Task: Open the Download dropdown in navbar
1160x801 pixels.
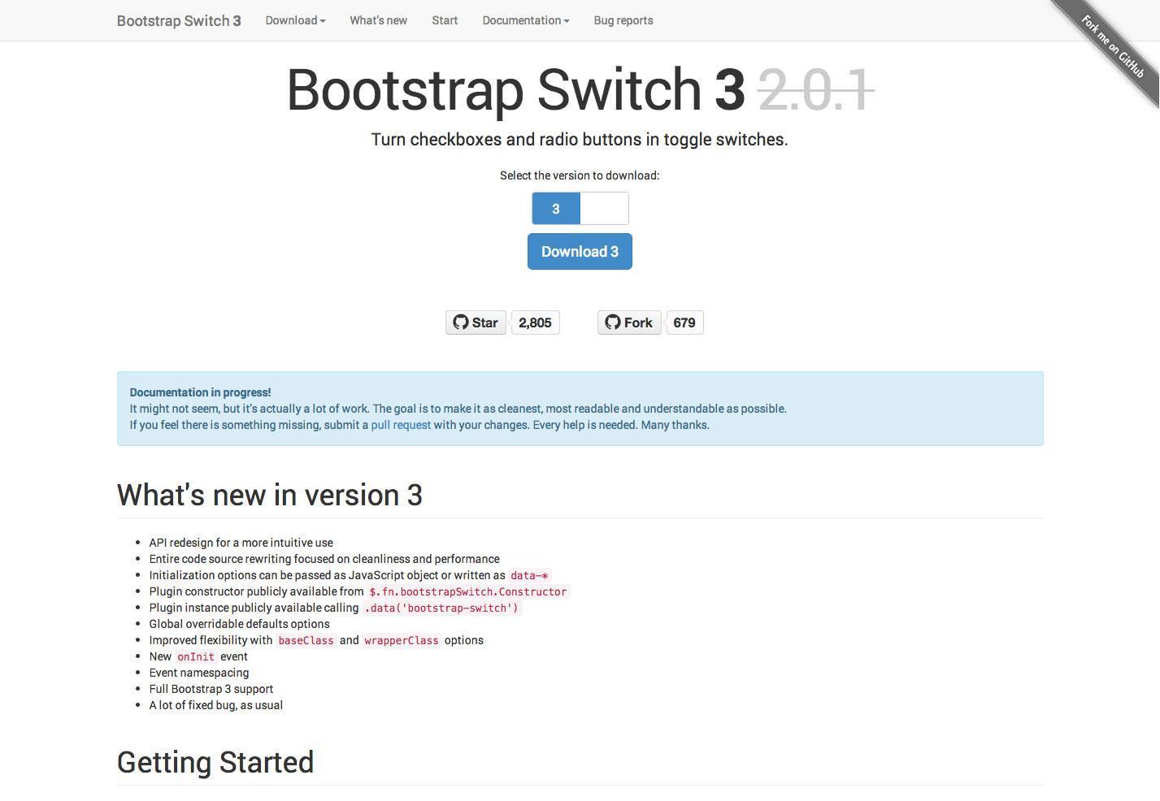Action: pyautogui.click(x=295, y=20)
